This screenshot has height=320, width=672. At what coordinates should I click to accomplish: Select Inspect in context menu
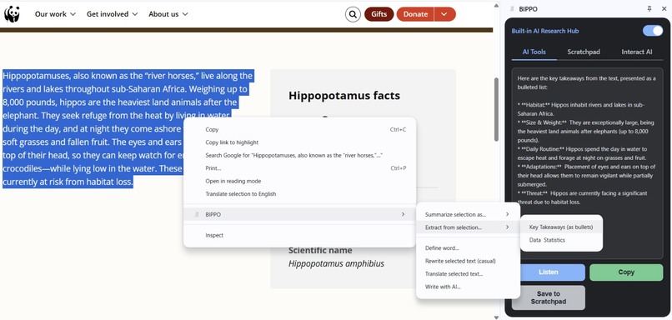point(300,235)
